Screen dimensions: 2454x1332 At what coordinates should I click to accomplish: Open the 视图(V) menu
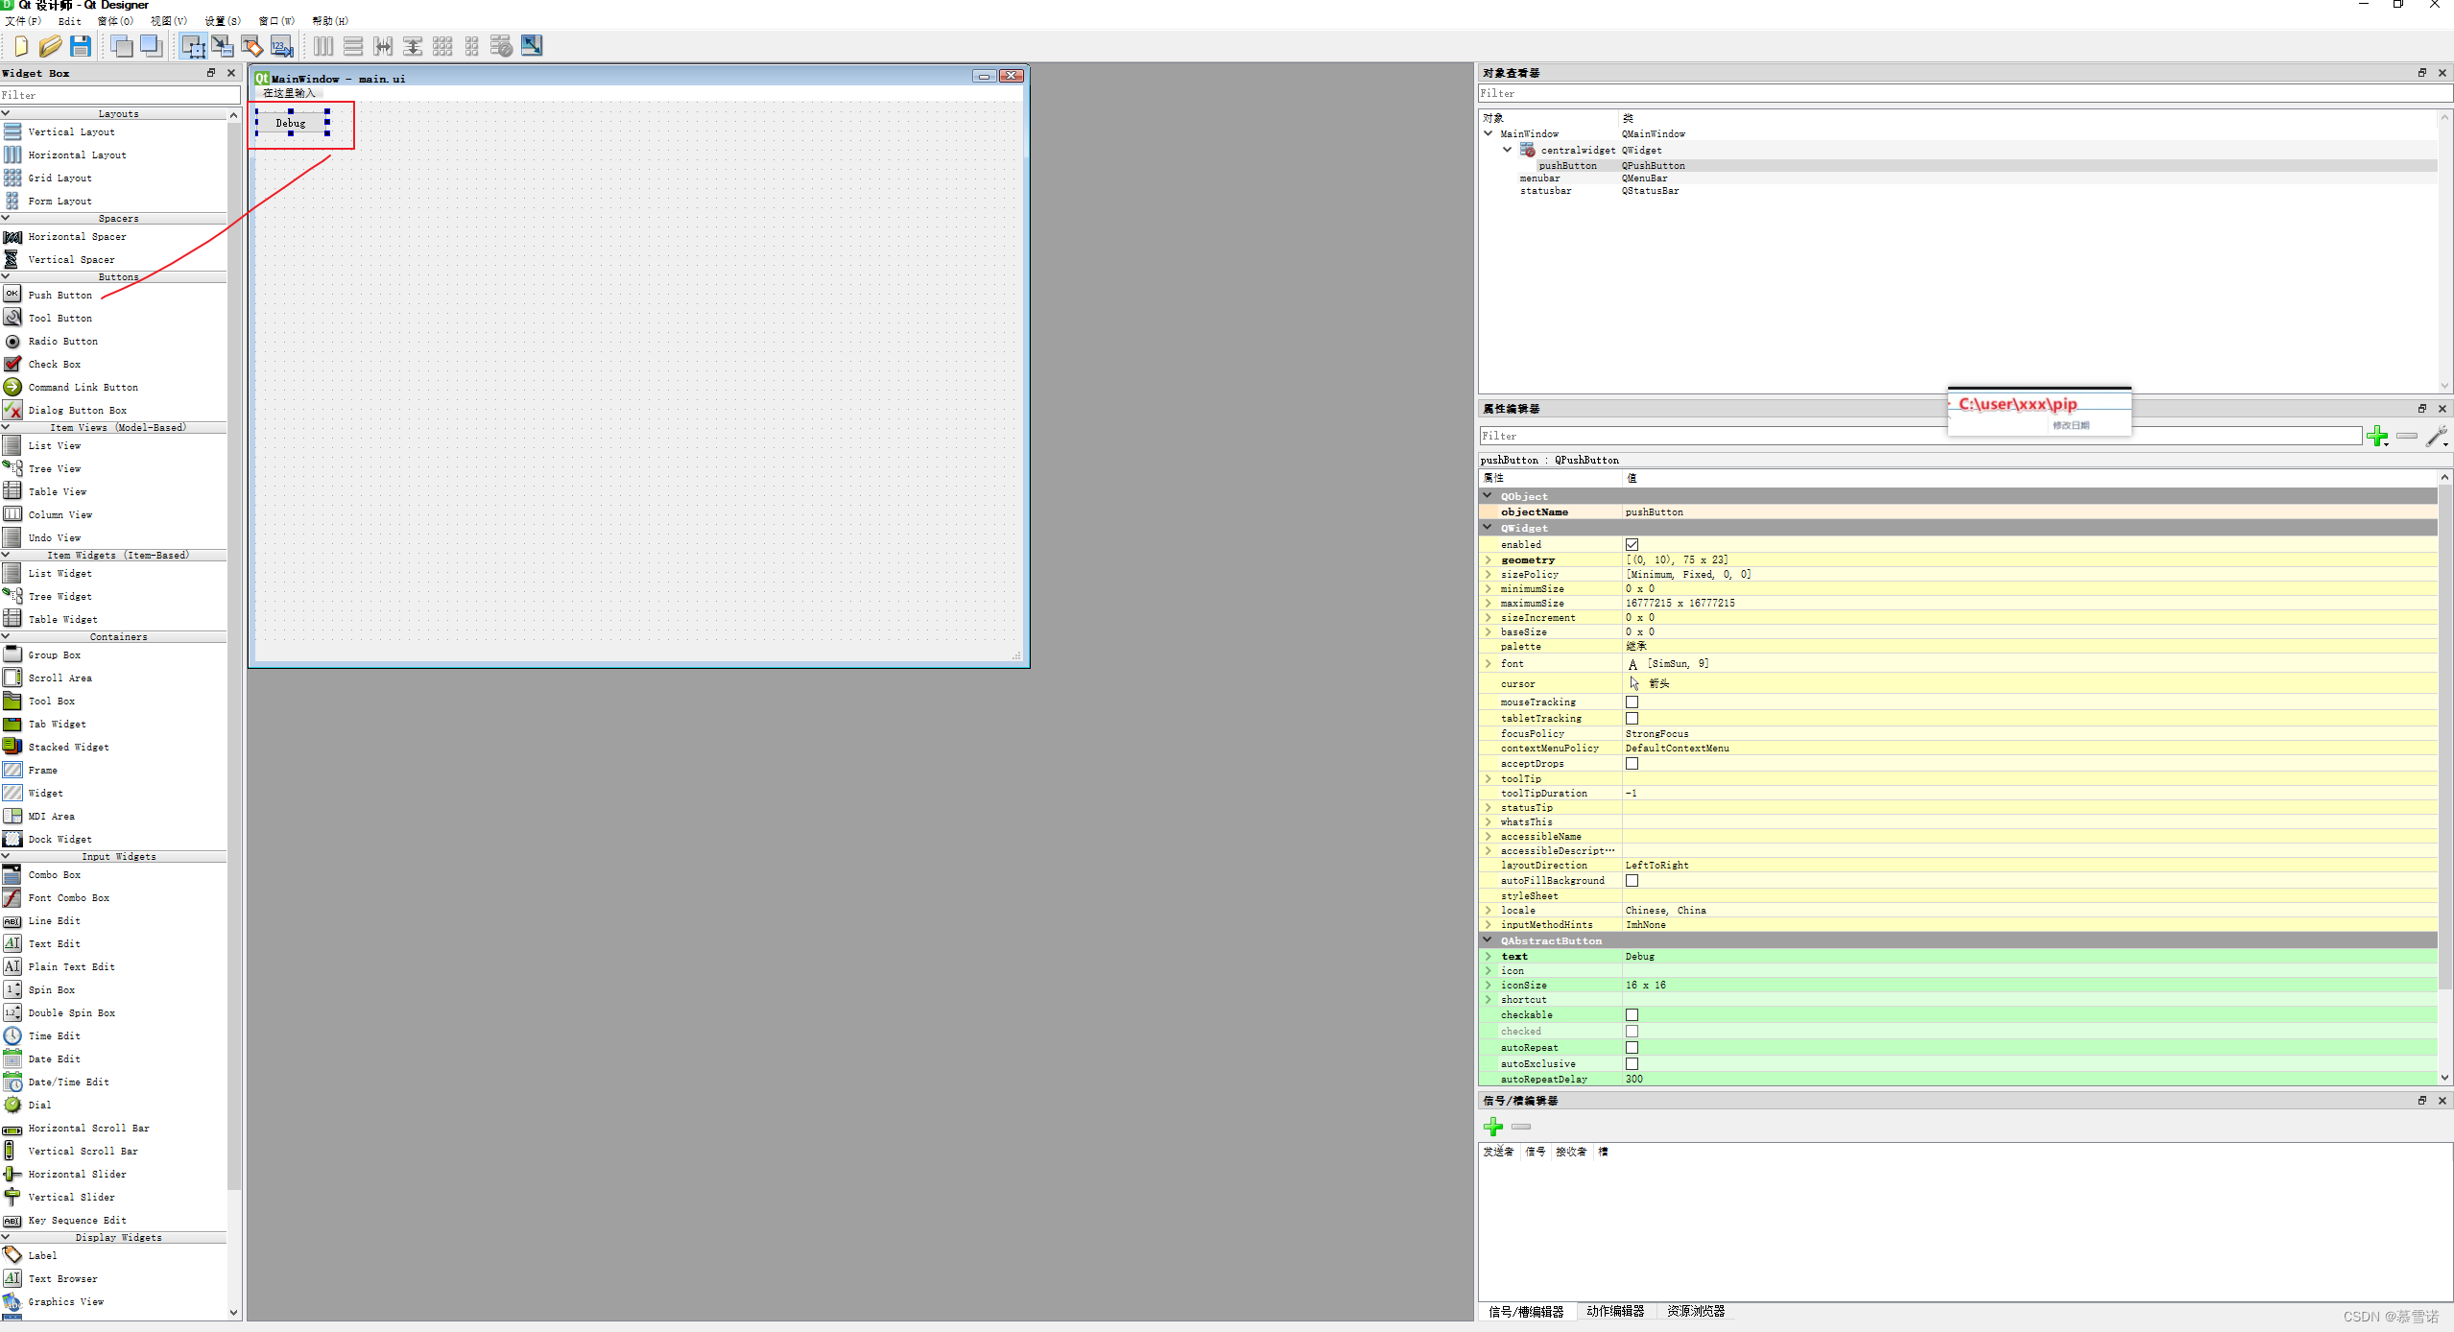click(x=169, y=21)
